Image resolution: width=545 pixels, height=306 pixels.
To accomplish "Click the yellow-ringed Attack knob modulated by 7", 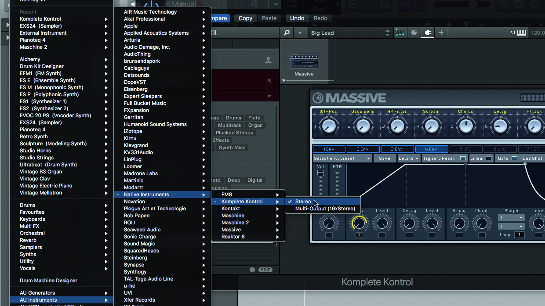I will tap(359, 223).
